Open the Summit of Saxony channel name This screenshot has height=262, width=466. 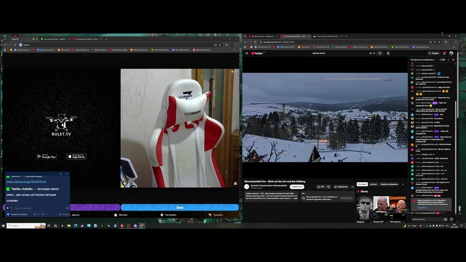(x=269, y=186)
